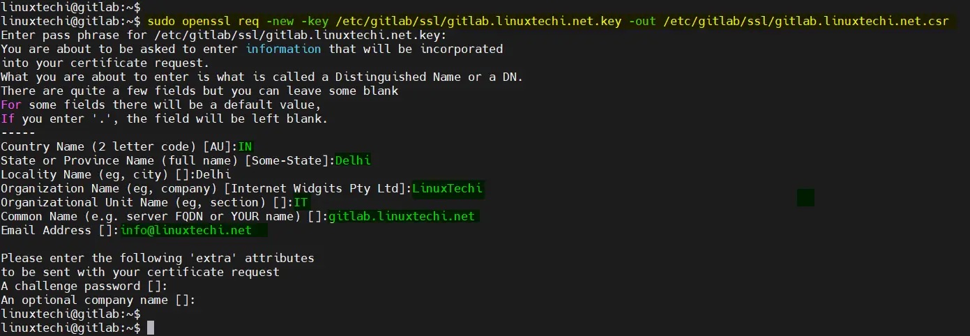Click the country code value 'IN'

[245, 146]
